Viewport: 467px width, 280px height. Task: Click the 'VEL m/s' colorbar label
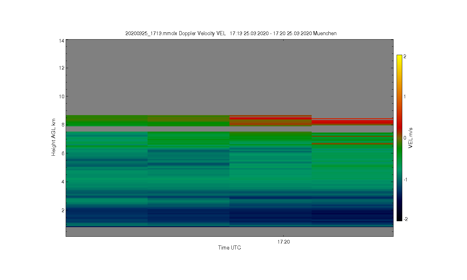pyautogui.click(x=411, y=138)
